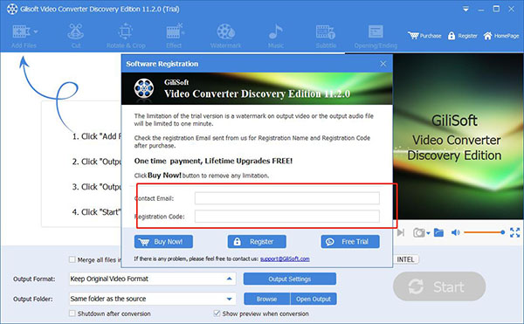Click the GiliSoft film reel logo in dialog

[144, 88]
